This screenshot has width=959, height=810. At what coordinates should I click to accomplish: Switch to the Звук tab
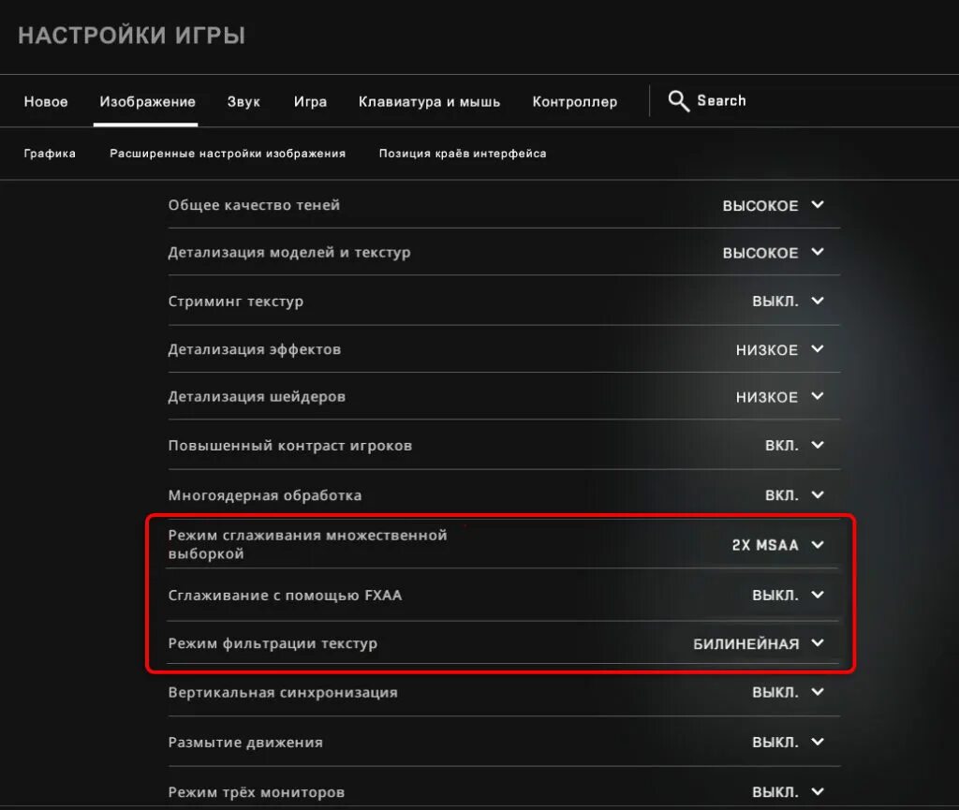[243, 101]
